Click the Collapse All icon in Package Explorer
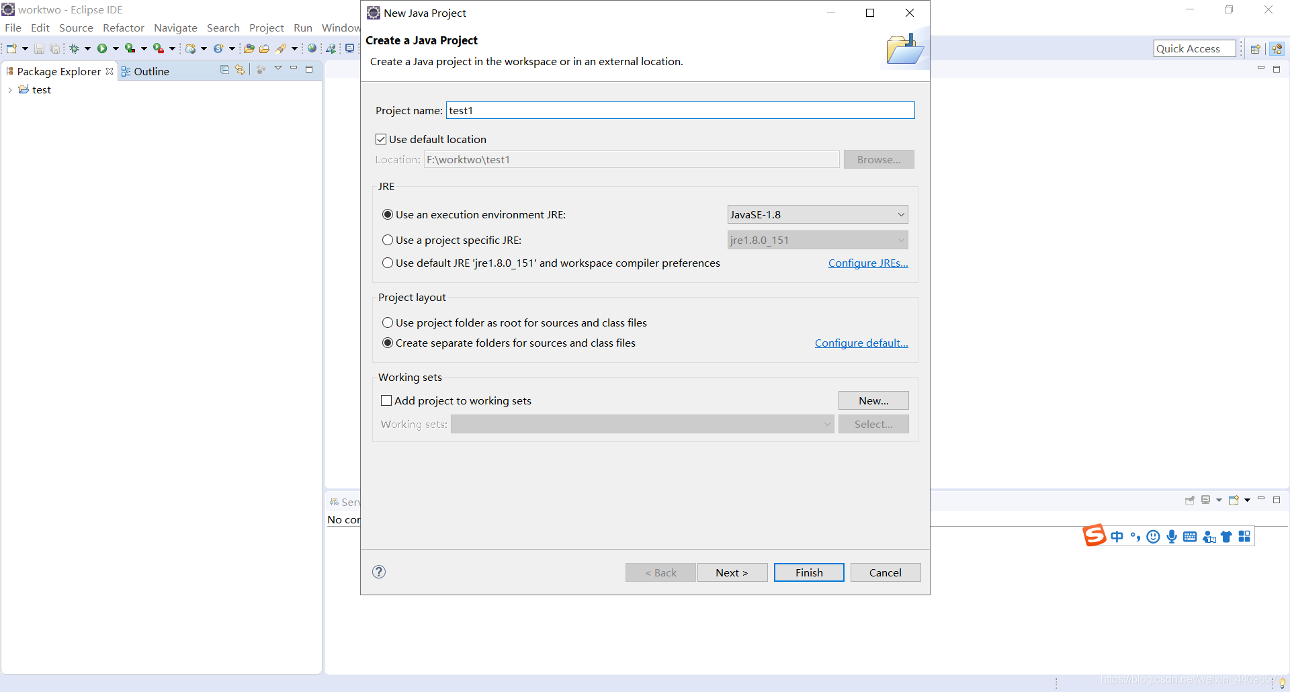The width and height of the screenshot is (1290, 692). click(x=224, y=70)
